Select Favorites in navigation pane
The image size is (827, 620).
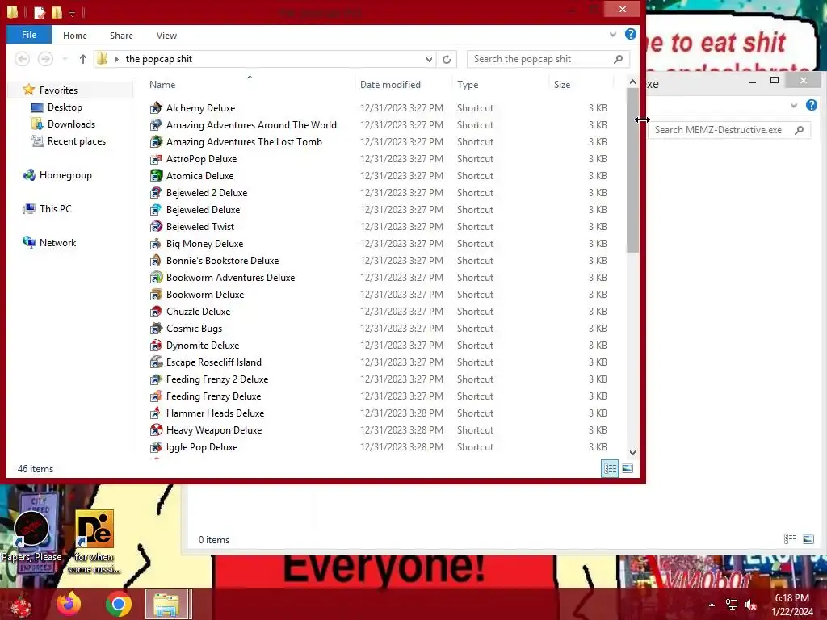[x=58, y=90]
